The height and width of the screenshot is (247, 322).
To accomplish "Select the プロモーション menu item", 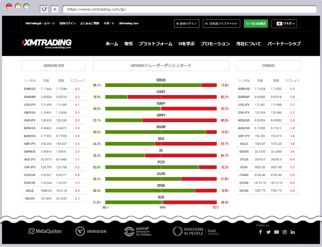I will tap(215, 44).
